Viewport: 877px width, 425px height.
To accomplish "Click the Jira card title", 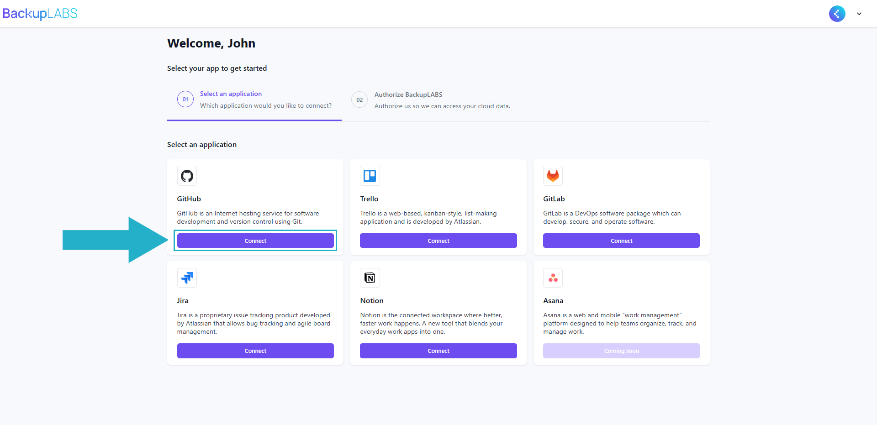I will click(183, 301).
